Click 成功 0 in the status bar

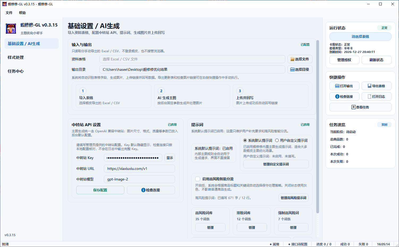(345, 244)
